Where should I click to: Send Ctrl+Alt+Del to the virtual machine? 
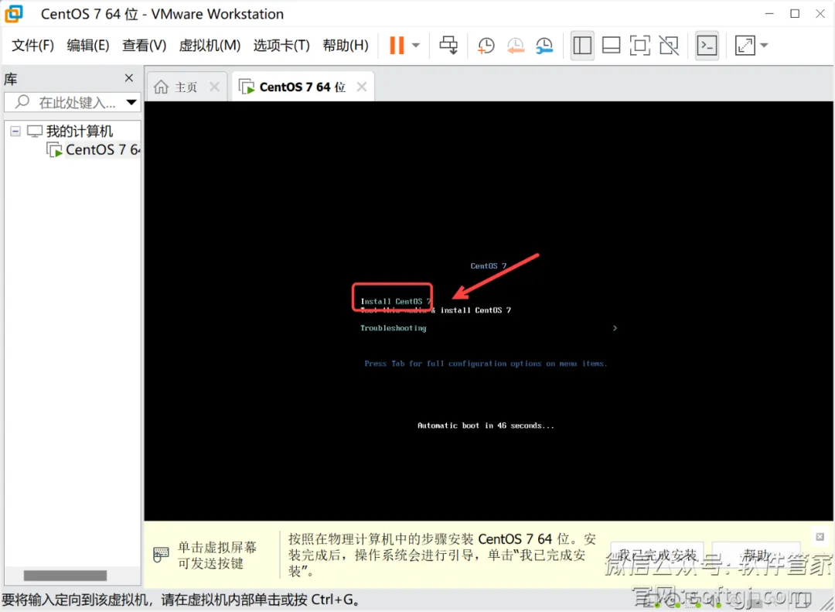448,46
